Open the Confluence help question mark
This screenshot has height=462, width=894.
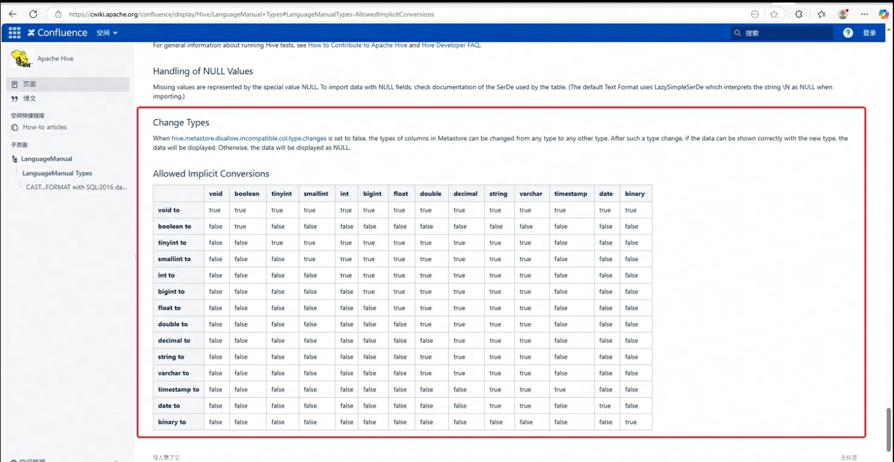[847, 33]
